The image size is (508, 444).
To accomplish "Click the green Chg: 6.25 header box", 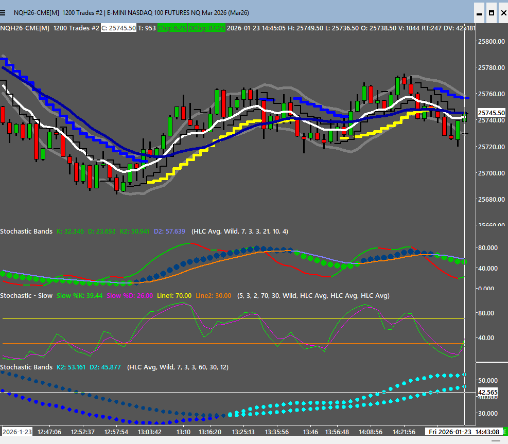I will (x=172, y=28).
